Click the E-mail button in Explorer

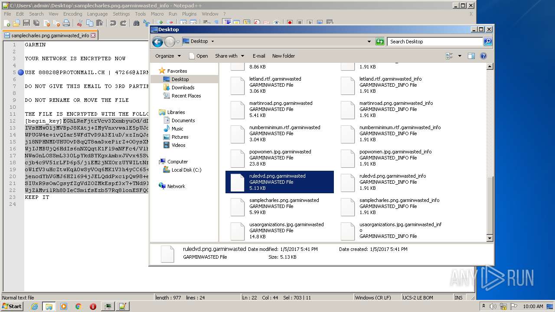click(259, 56)
